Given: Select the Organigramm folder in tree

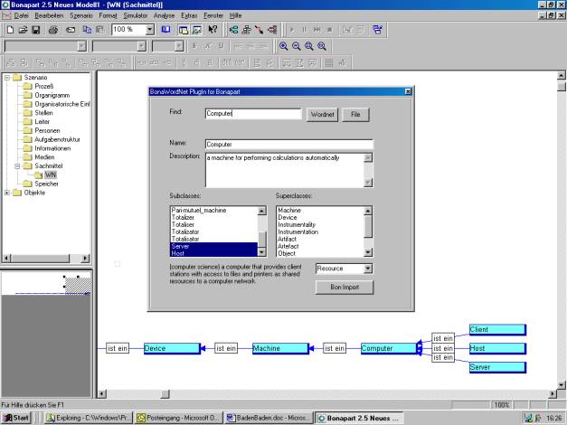Looking at the screenshot, I should point(52,95).
